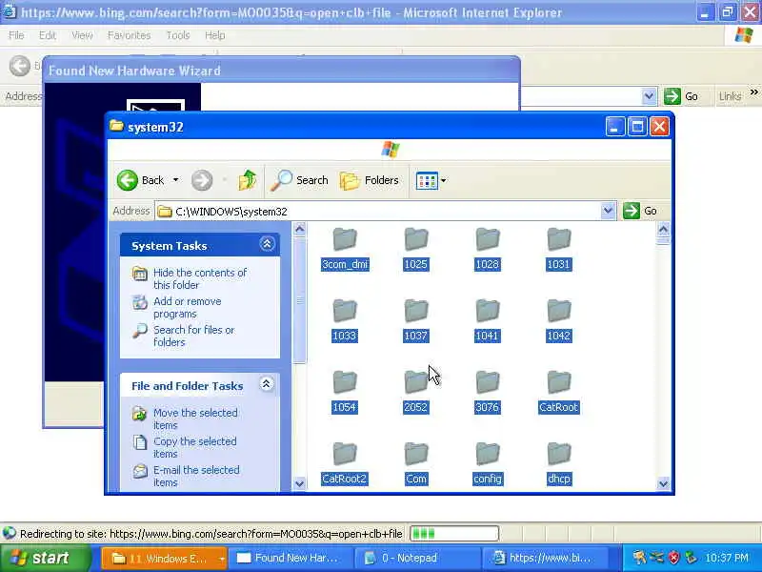Go Back in the system32 window
The width and height of the screenshot is (762, 572).
(141, 180)
